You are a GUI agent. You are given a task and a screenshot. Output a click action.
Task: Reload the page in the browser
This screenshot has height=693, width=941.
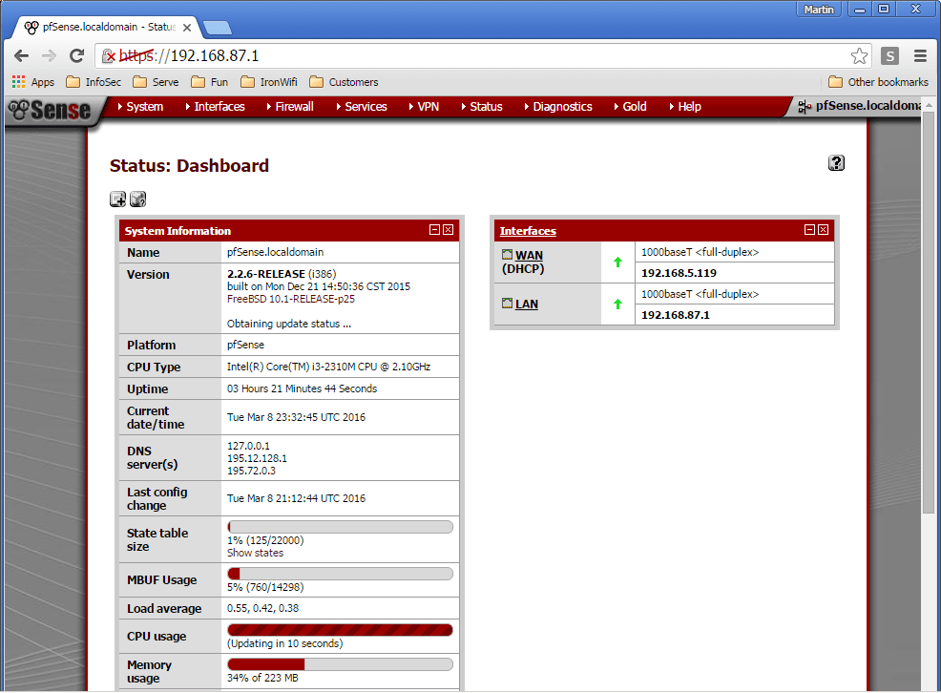pyautogui.click(x=76, y=55)
